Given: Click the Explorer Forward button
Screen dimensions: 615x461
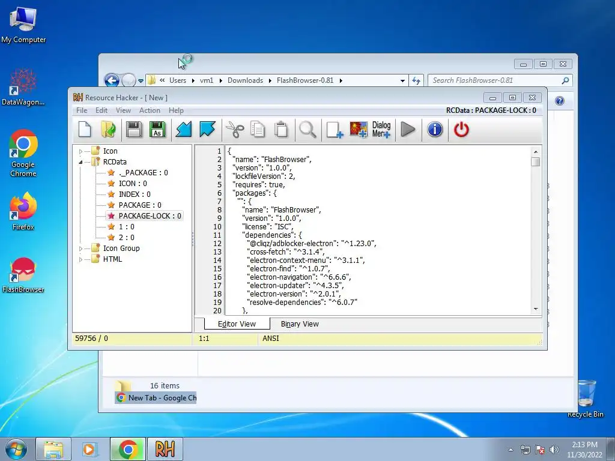Looking at the screenshot, I should 129,80.
